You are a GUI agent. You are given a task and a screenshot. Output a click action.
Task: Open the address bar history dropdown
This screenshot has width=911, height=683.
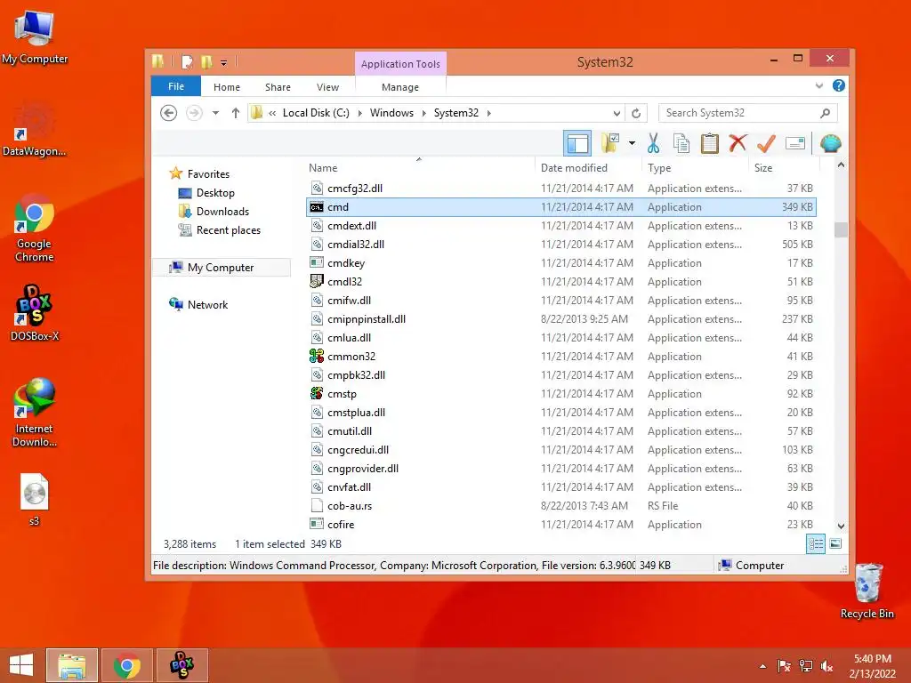coord(617,113)
